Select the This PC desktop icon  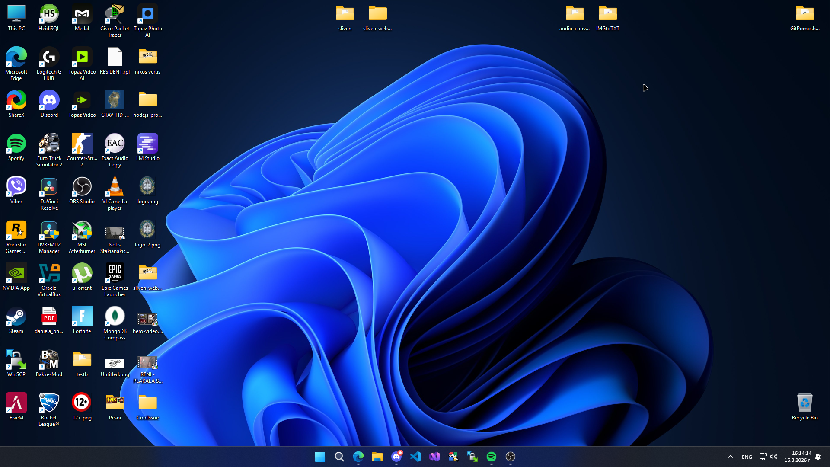[16, 18]
